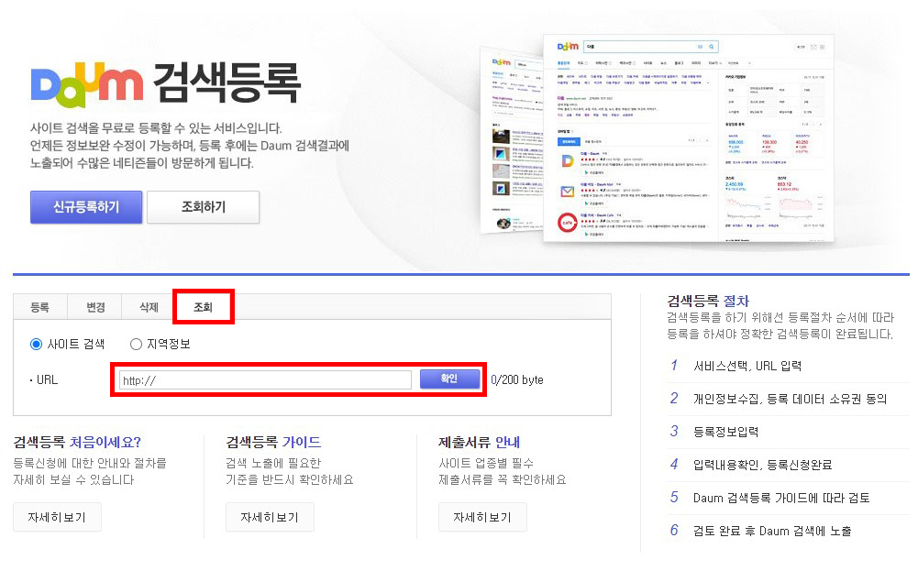The height and width of the screenshot is (582, 918).
Task: Click the 확인 button next to URL
Action: tap(449, 379)
